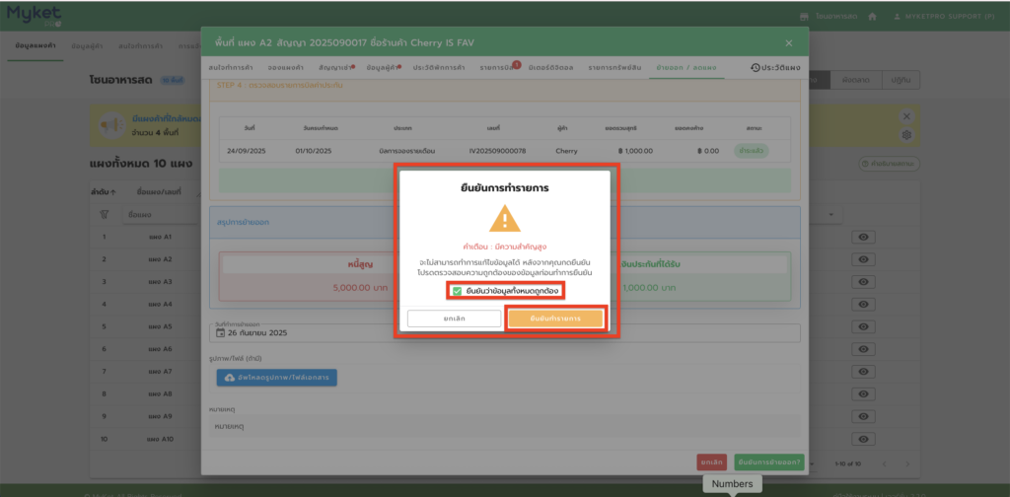Open the gear settings icon in banner
The height and width of the screenshot is (497, 1010).
(906, 134)
